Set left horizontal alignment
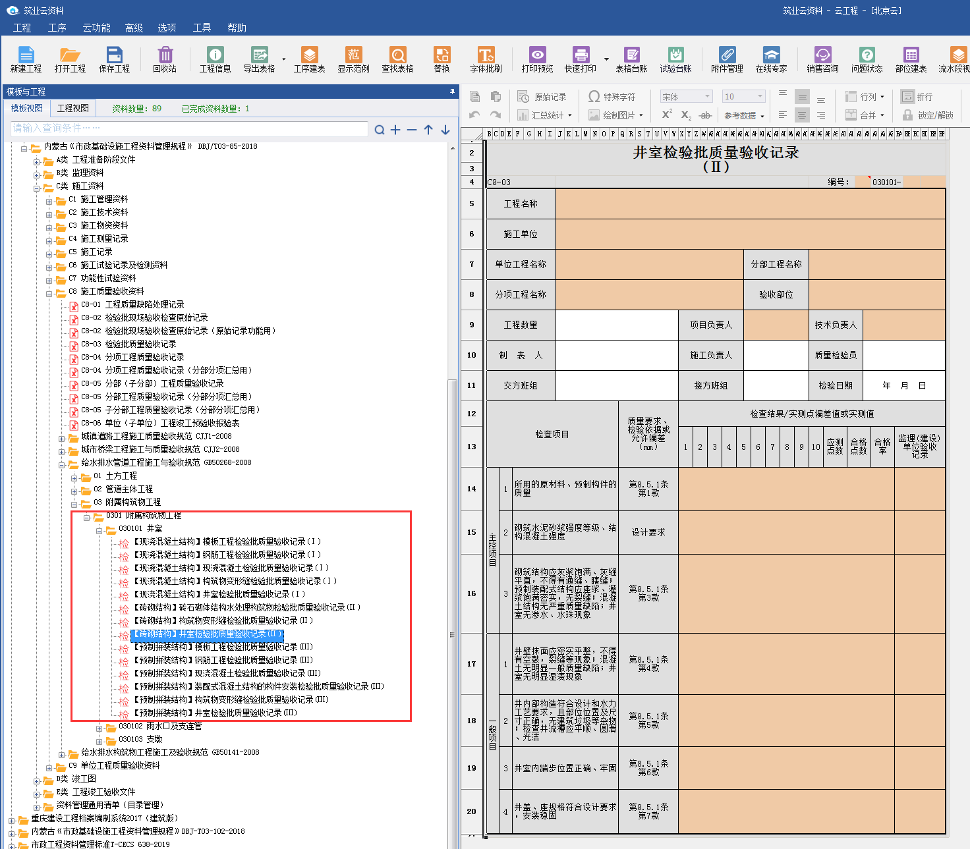The height and width of the screenshot is (849, 970). [783, 115]
